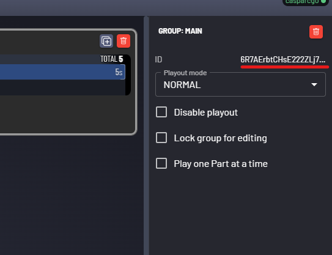Check the Play one Part at a time box

[x=161, y=163]
